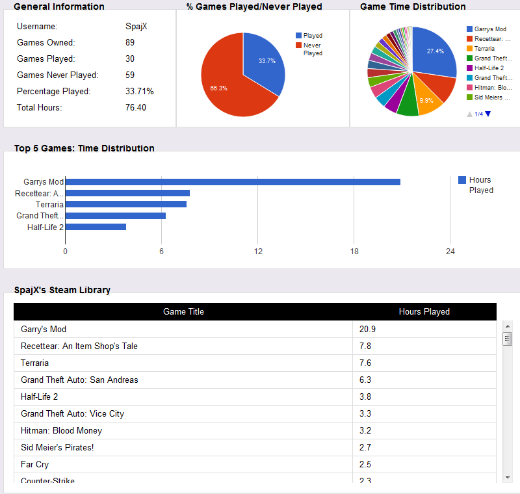Click the Garrys Mod blue legend swatch
This screenshot has width=520, height=494.
click(x=469, y=29)
